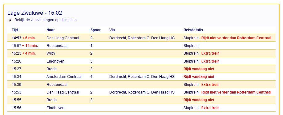This screenshot has height=115, width=283.
Task: Click the 'Spoor' column header
Action: 96,30
